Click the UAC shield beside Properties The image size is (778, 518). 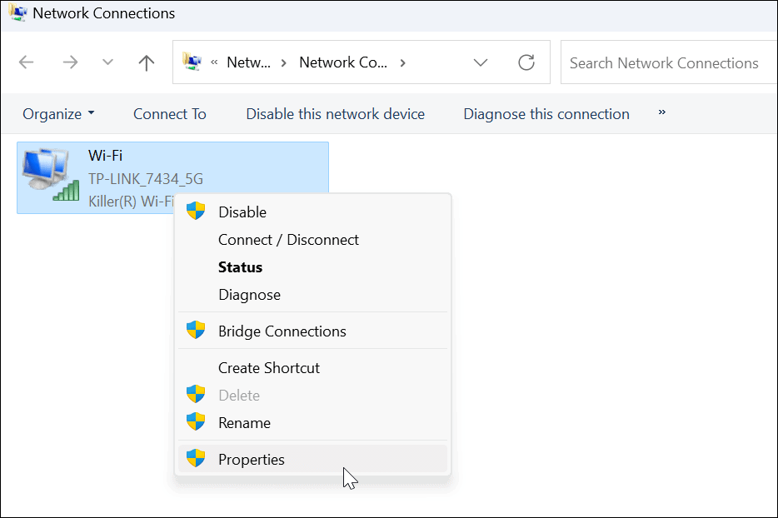pos(195,459)
